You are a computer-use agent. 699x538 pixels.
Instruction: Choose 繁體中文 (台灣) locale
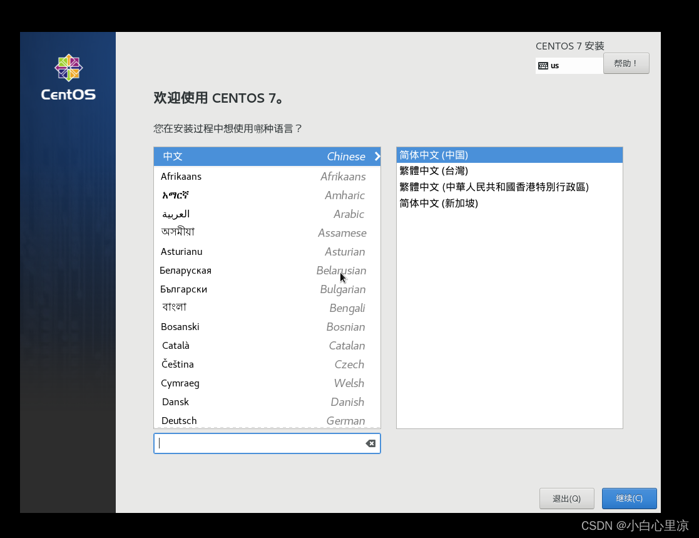tap(509, 171)
